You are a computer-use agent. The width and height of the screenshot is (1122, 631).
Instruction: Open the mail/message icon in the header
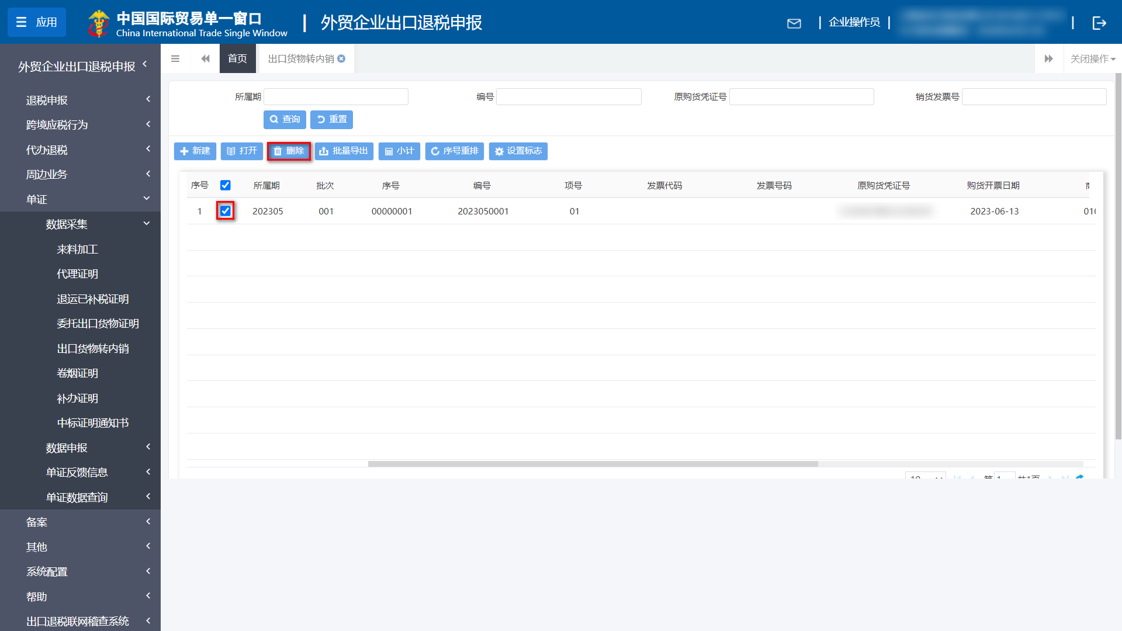[x=794, y=23]
